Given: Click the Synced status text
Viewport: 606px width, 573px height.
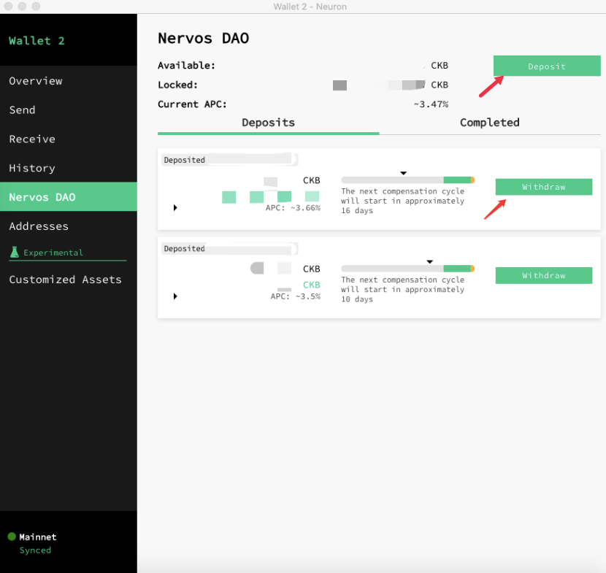Looking at the screenshot, I should [34, 550].
